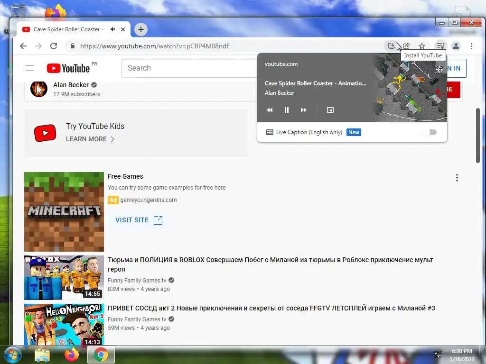Launch Firefox from the taskbar

[x=71, y=355]
